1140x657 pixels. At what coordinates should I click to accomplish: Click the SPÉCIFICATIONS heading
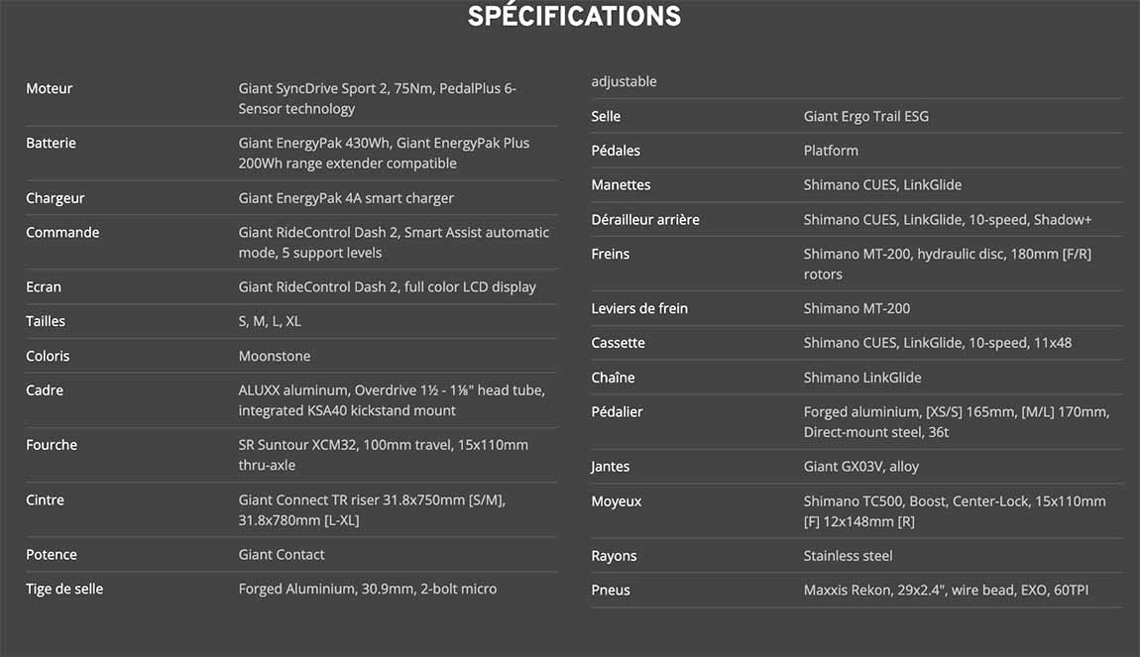574,16
